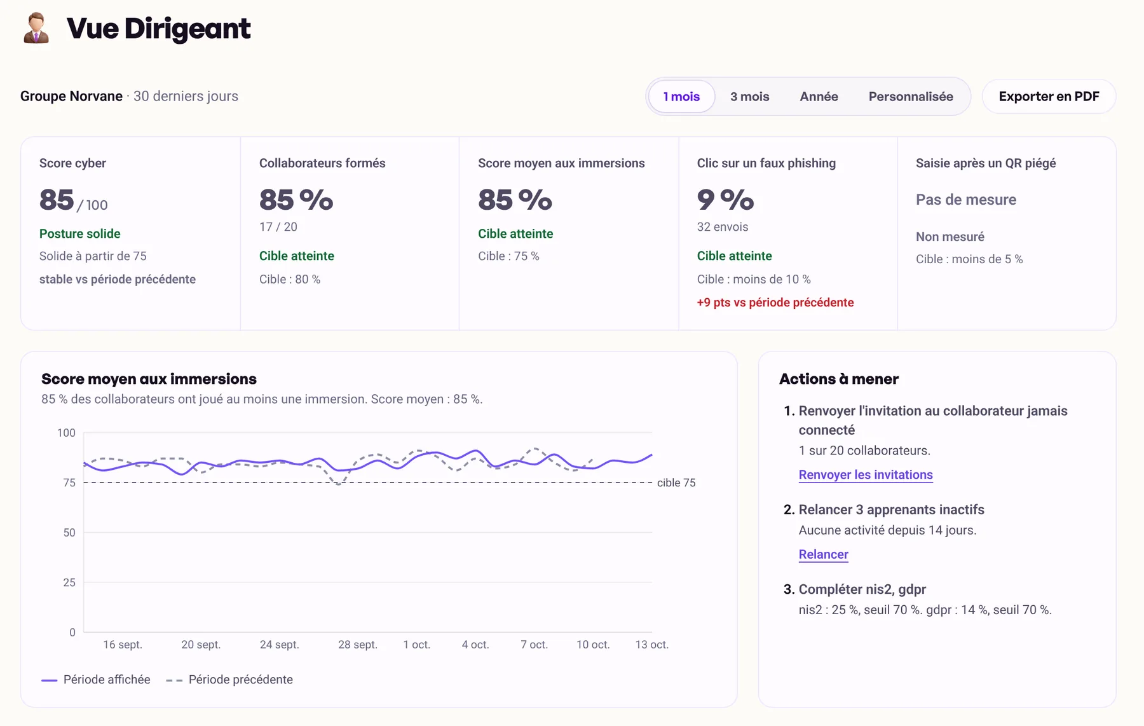The height and width of the screenshot is (726, 1144).
Task: Click the Période précédente legend entry
Action: point(229,680)
